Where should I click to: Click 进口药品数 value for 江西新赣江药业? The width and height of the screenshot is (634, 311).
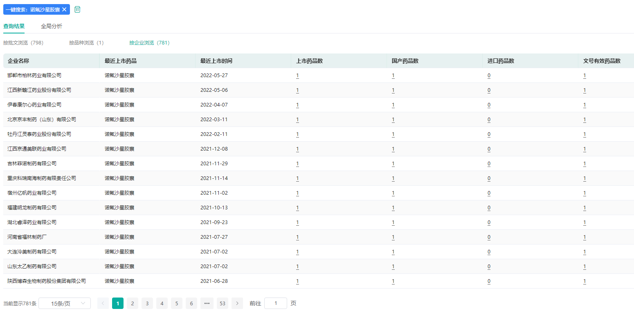(489, 90)
